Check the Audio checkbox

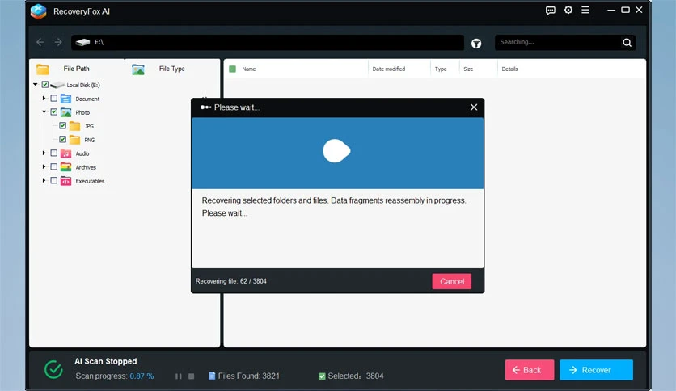click(54, 153)
